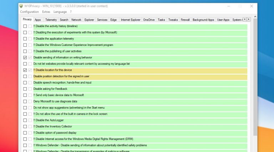Switch to the Telemetry tab
The image size is (274, 152).
(51, 20)
